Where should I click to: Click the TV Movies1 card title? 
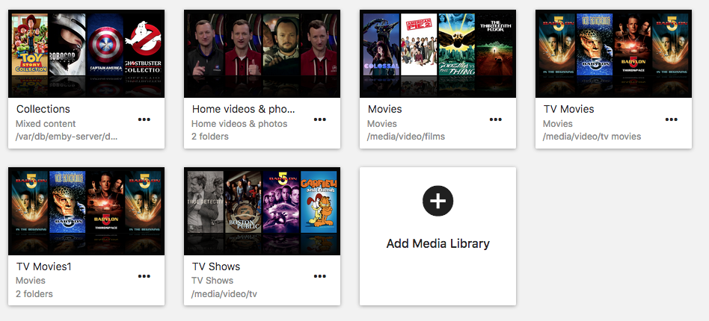[44, 267]
